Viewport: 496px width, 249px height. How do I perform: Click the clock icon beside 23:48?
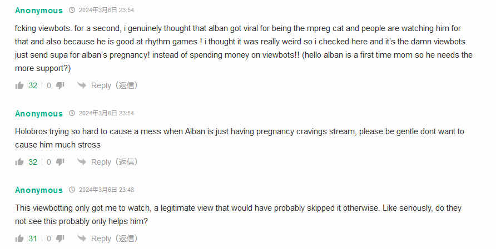pos(72,190)
